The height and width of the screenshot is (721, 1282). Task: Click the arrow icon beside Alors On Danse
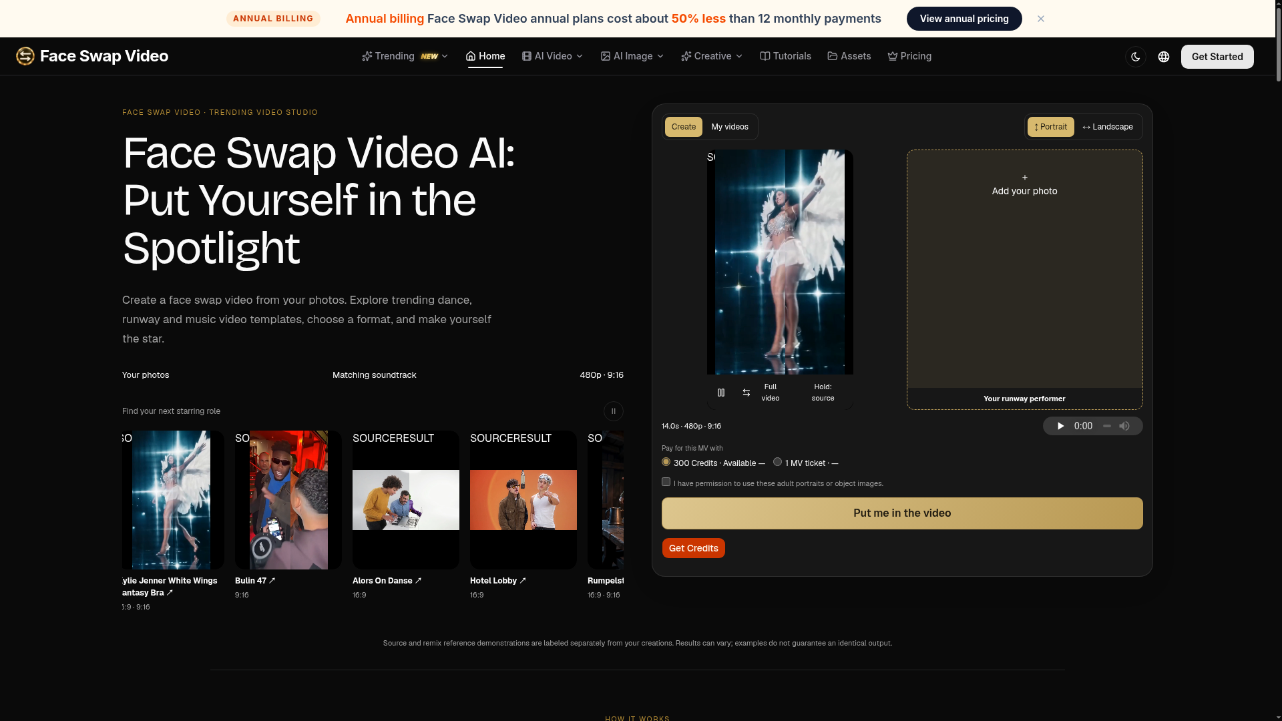(x=419, y=581)
